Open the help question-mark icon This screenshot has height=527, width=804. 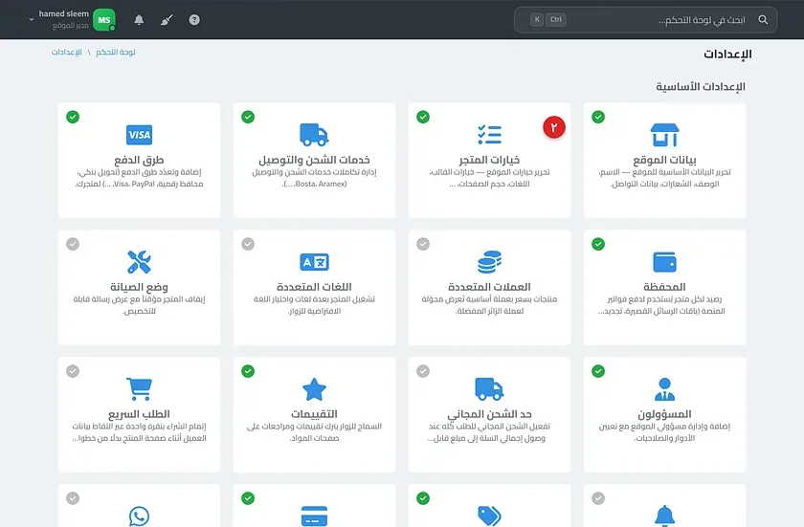click(194, 19)
